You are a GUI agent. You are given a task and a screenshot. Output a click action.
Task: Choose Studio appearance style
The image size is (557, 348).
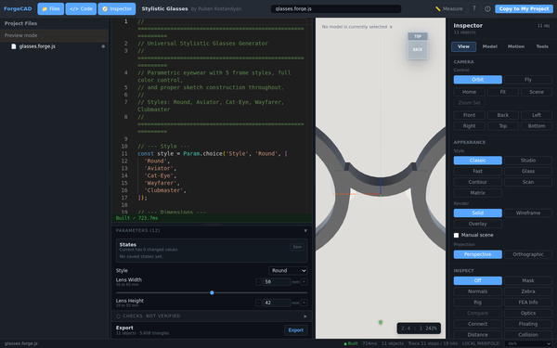528,161
